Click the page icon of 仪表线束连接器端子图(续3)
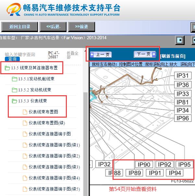 click(x=25, y=167)
